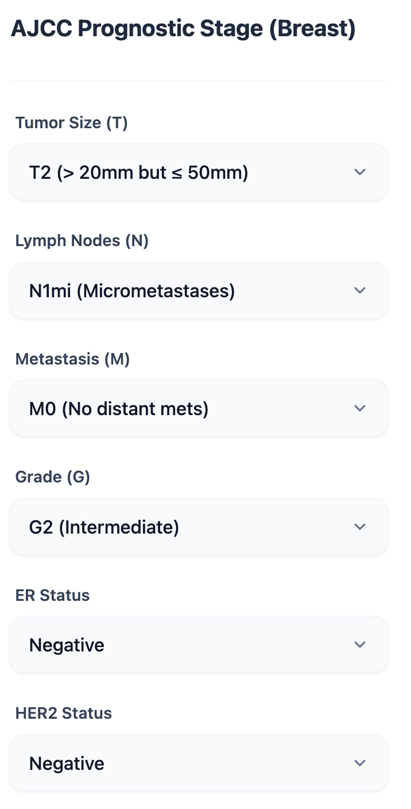Click the chevron on the ER Status field

click(360, 645)
